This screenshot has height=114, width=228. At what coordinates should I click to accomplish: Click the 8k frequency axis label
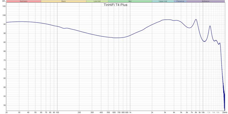(196, 112)
